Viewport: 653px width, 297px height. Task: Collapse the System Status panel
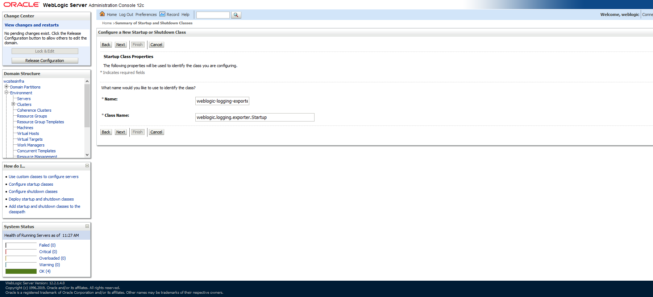pyautogui.click(x=87, y=226)
